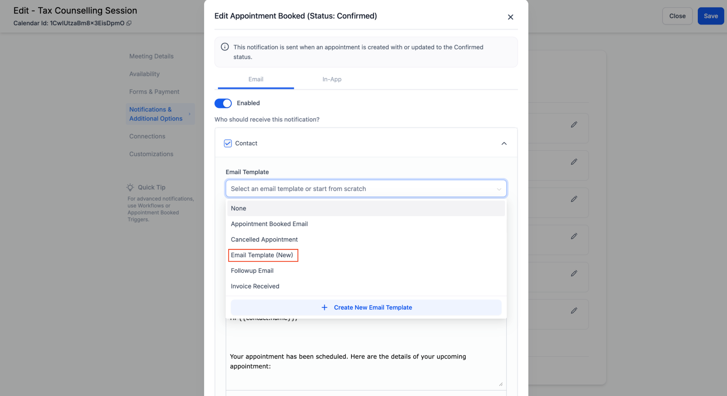727x396 pixels.
Task: Click the second pencil edit icon
Action: tap(574, 162)
